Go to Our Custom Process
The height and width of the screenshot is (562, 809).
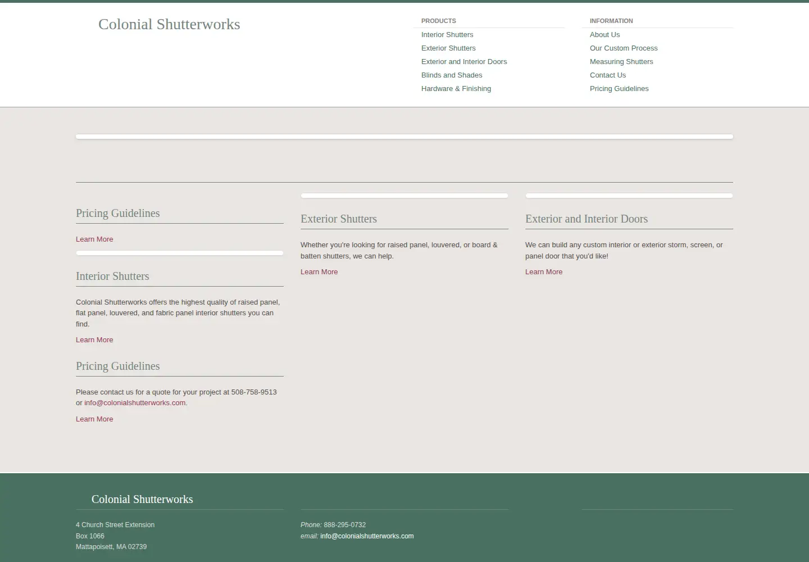click(624, 48)
